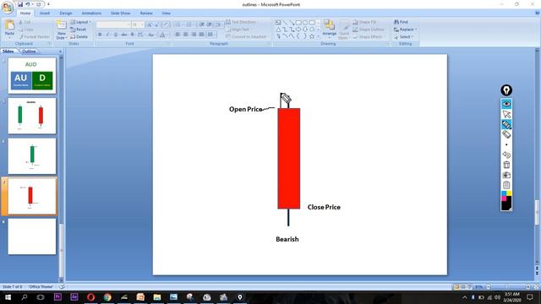This screenshot has width=541, height=304.
Task: Reset the slide layout
Action: click(x=79, y=30)
